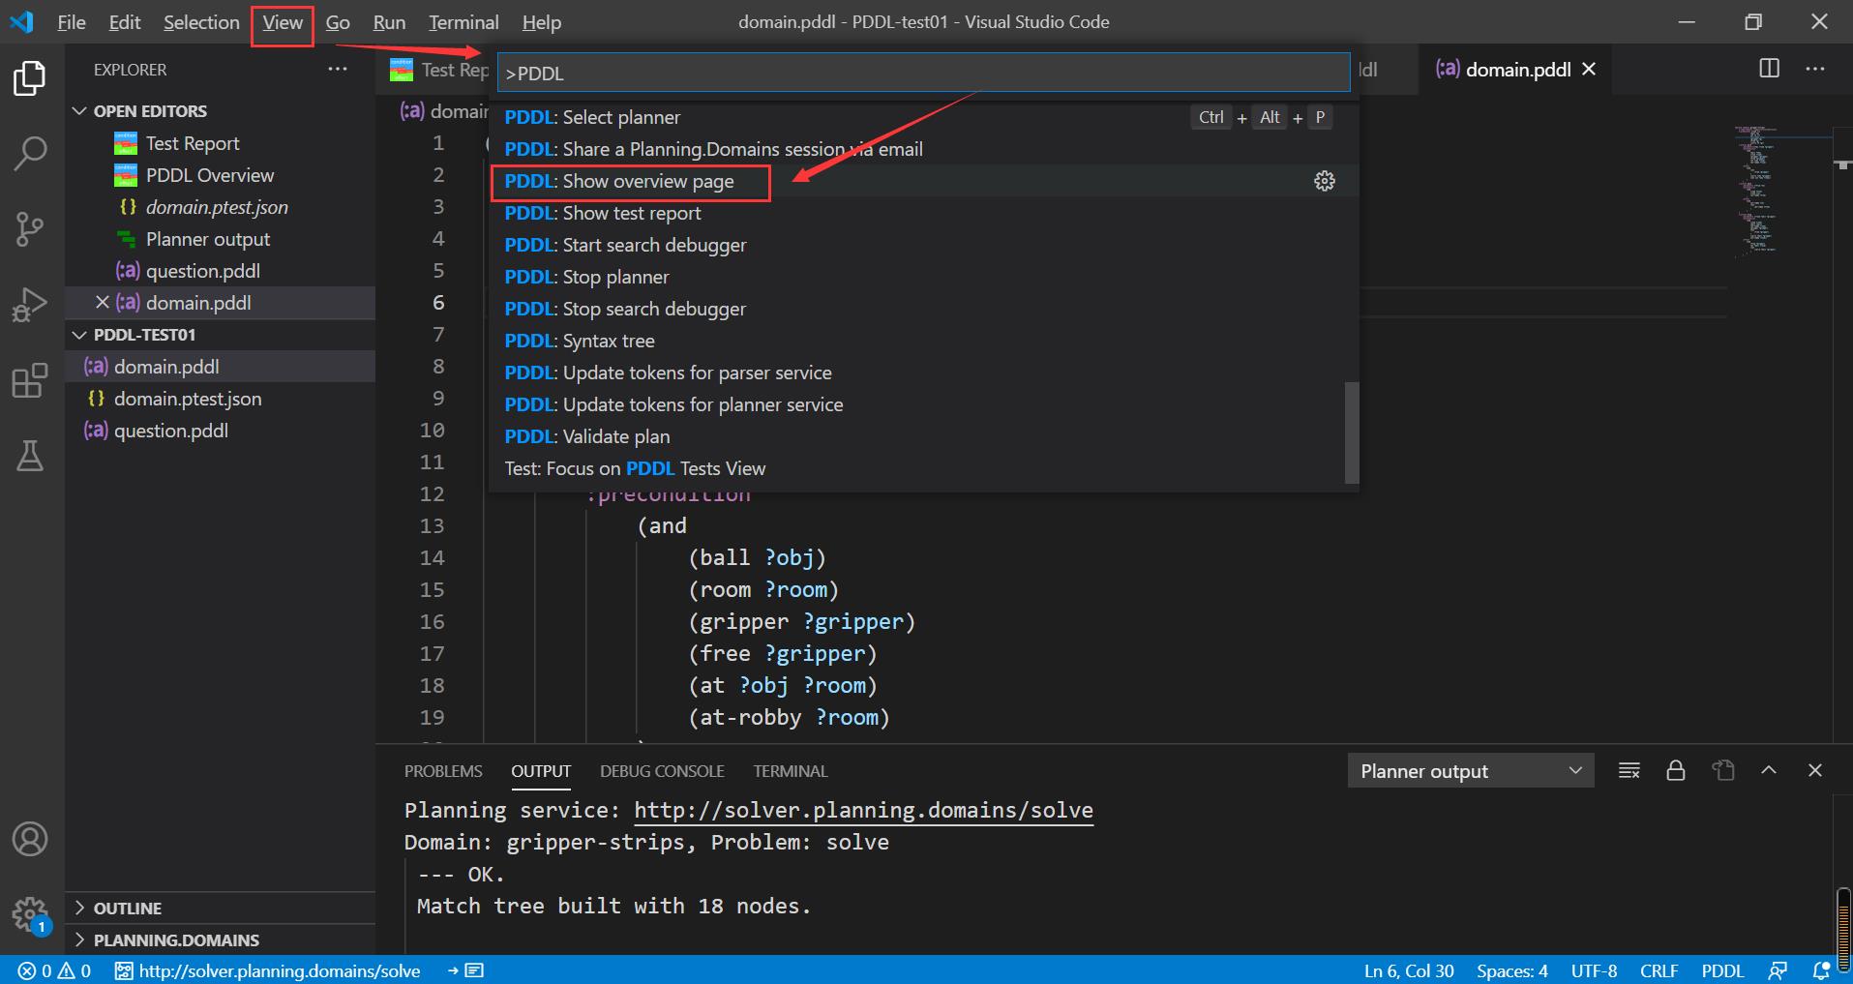Open the Accounts menu icon
Viewport: 1853px width, 984px height.
(x=30, y=839)
